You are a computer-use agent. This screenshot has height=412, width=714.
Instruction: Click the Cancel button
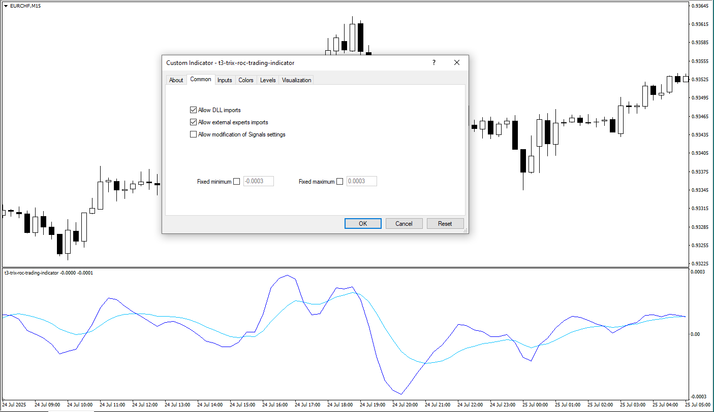click(403, 224)
